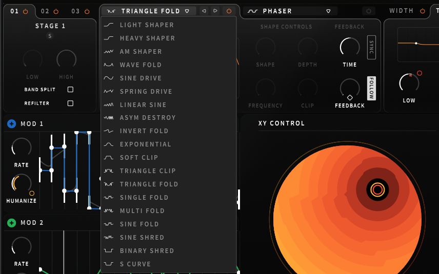Viewport: 439px width, 274px height.
Task: Click the green MOD 2 plus icon
Action: [11, 223]
